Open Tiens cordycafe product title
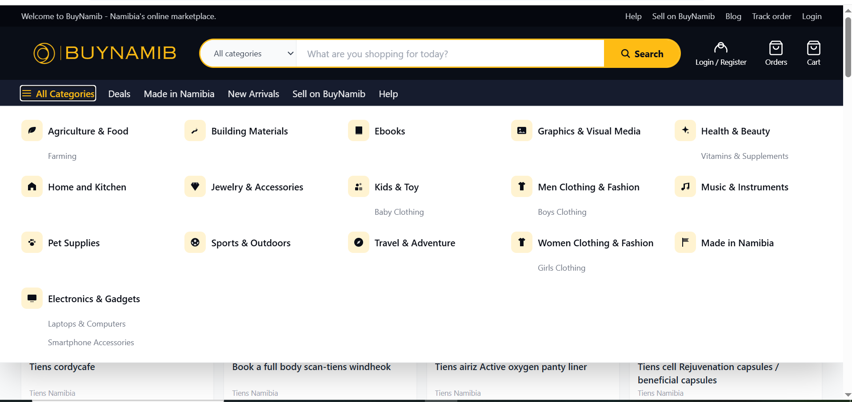The height and width of the screenshot is (402, 852). (x=62, y=367)
